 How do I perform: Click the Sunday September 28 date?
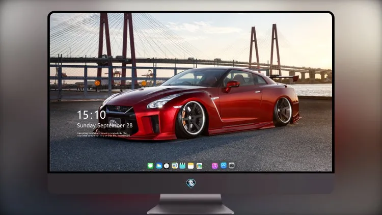click(105, 125)
